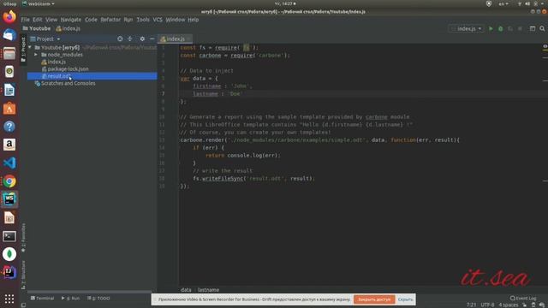Collapse all with the Project panel divider icon

coord(129,38)
